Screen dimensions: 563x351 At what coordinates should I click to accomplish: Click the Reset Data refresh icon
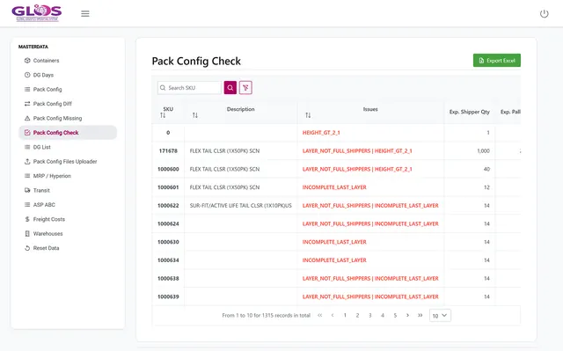click(x=27, y=248)
